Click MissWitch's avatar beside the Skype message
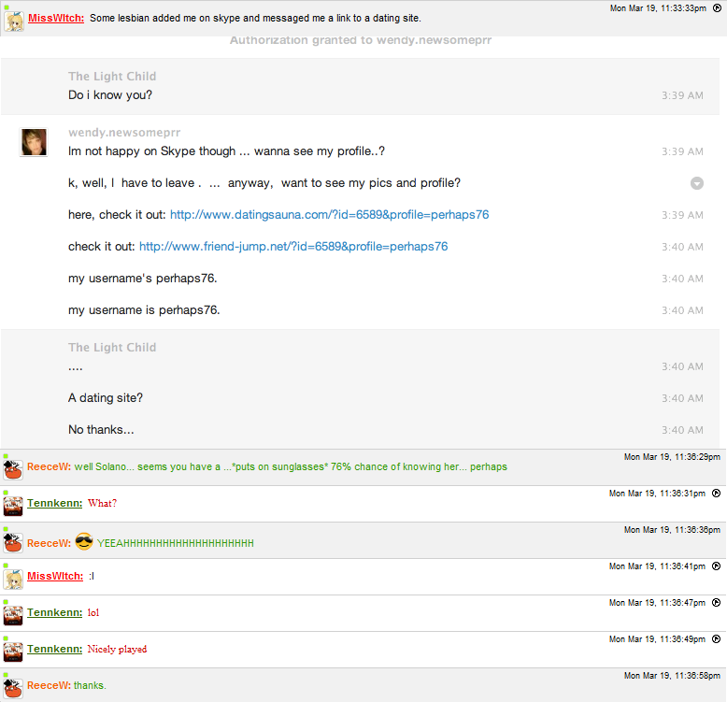The width and height of the screenshot is (727, 702). point(13,20)
